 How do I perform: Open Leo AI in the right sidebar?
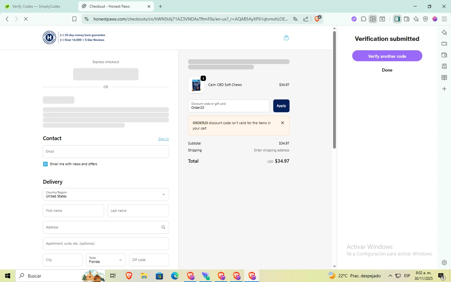(444, 32)
